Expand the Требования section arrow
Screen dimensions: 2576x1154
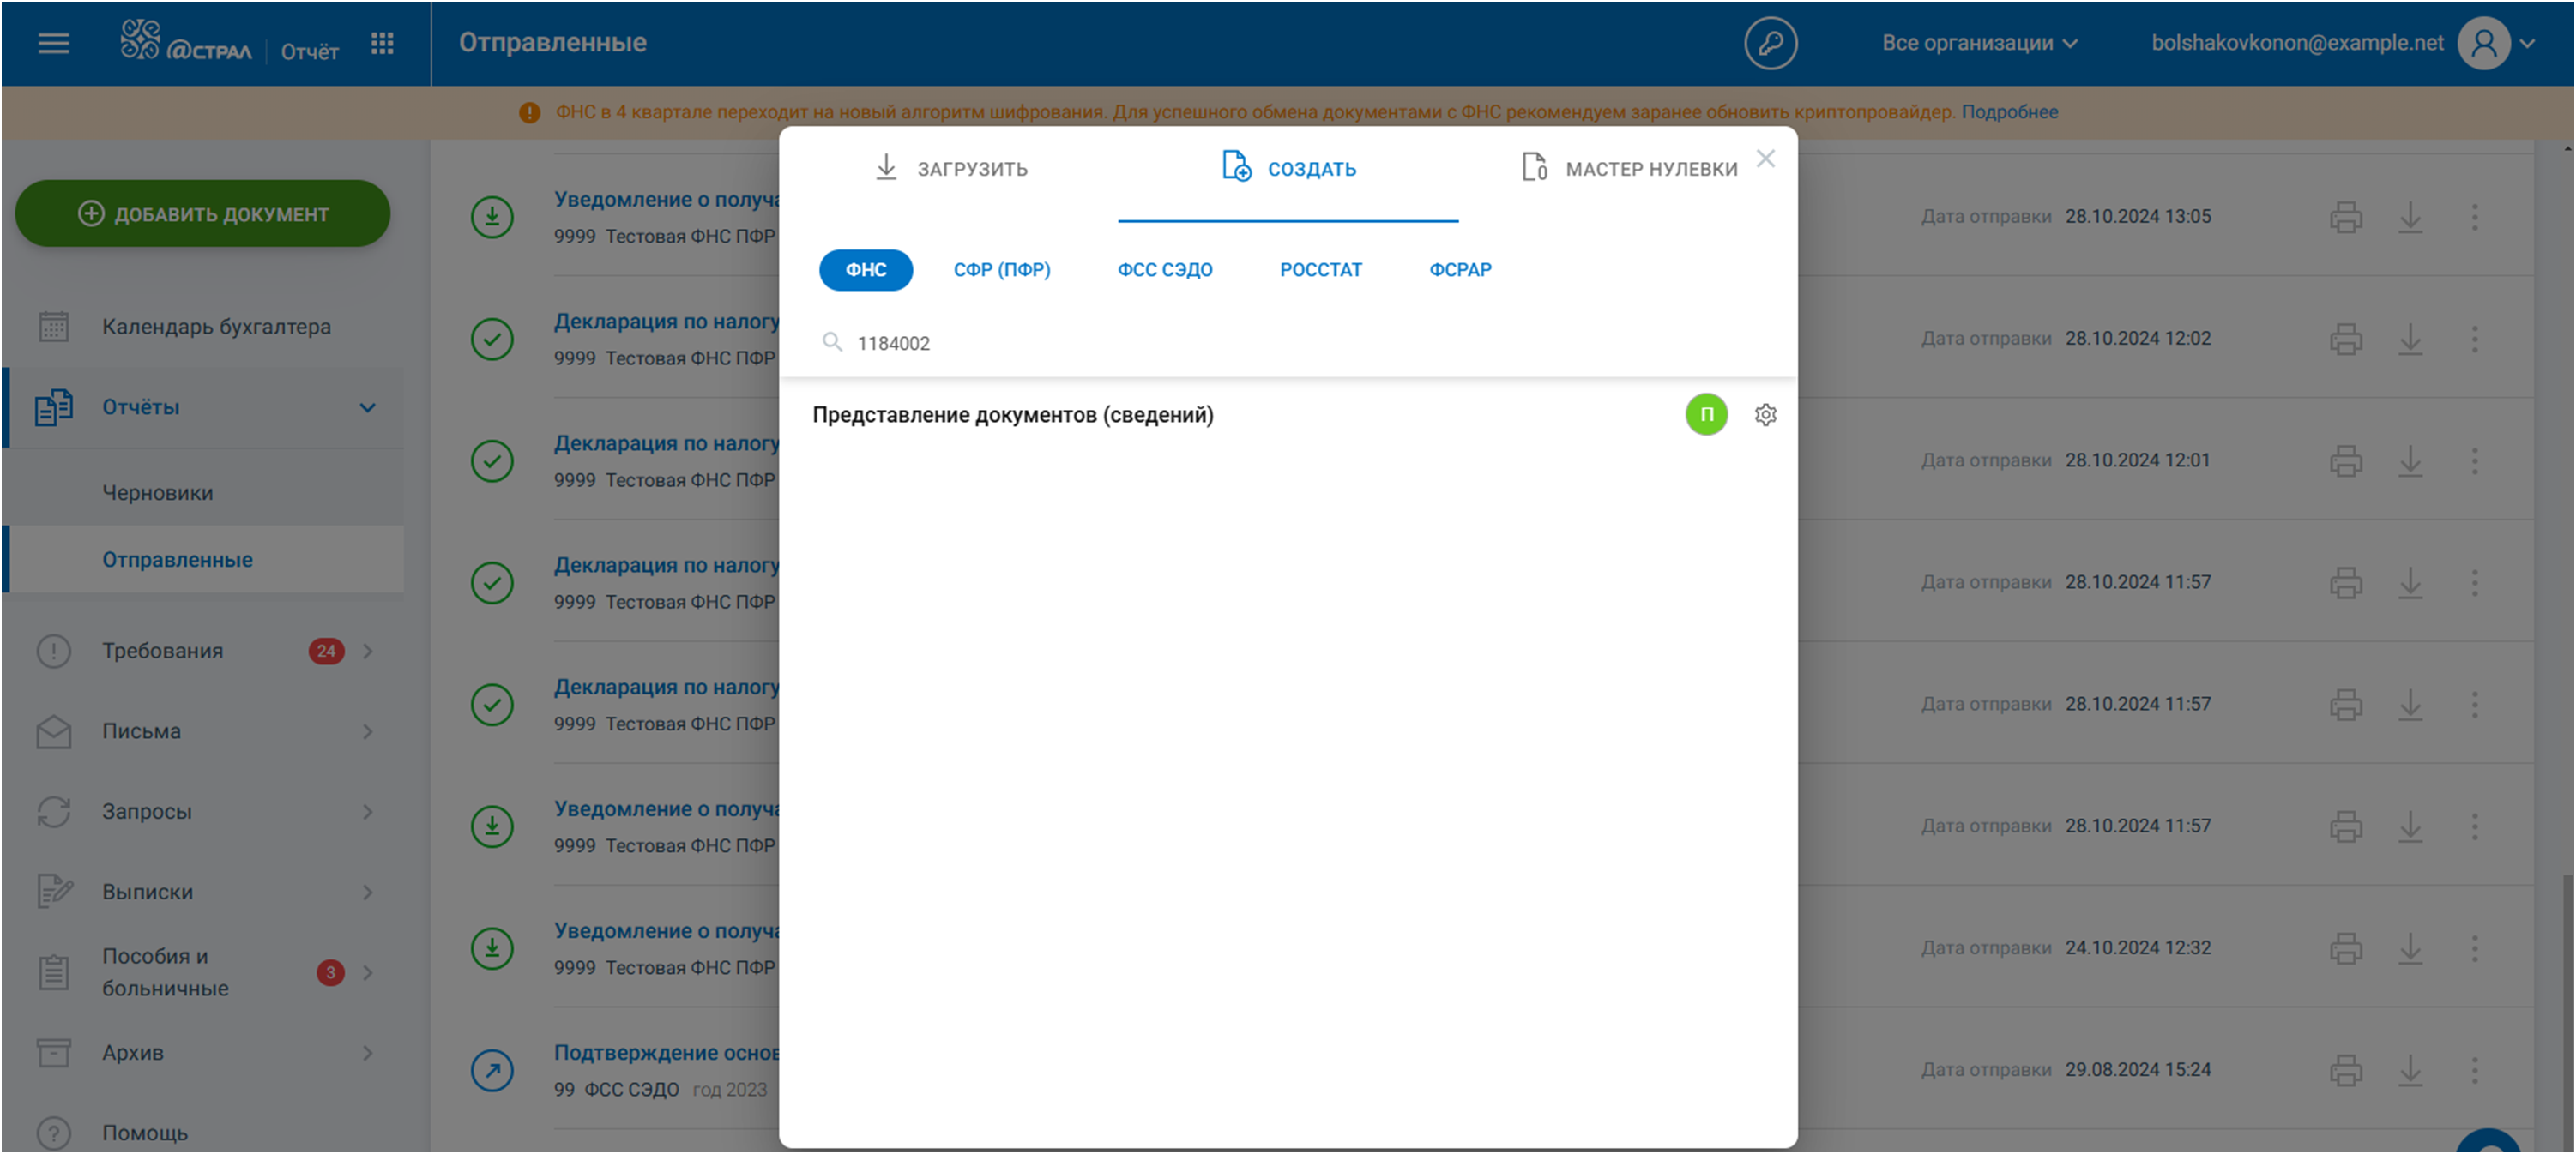[367, 652]
